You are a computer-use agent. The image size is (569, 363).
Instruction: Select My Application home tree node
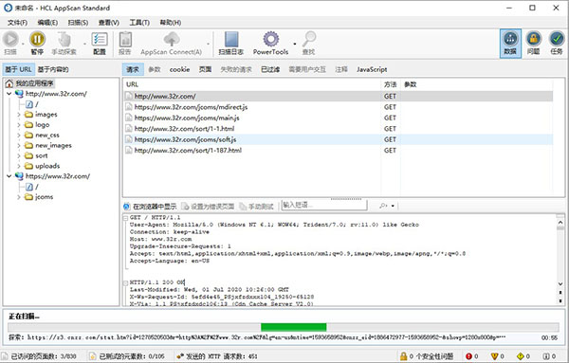click(x=29, y=83)
